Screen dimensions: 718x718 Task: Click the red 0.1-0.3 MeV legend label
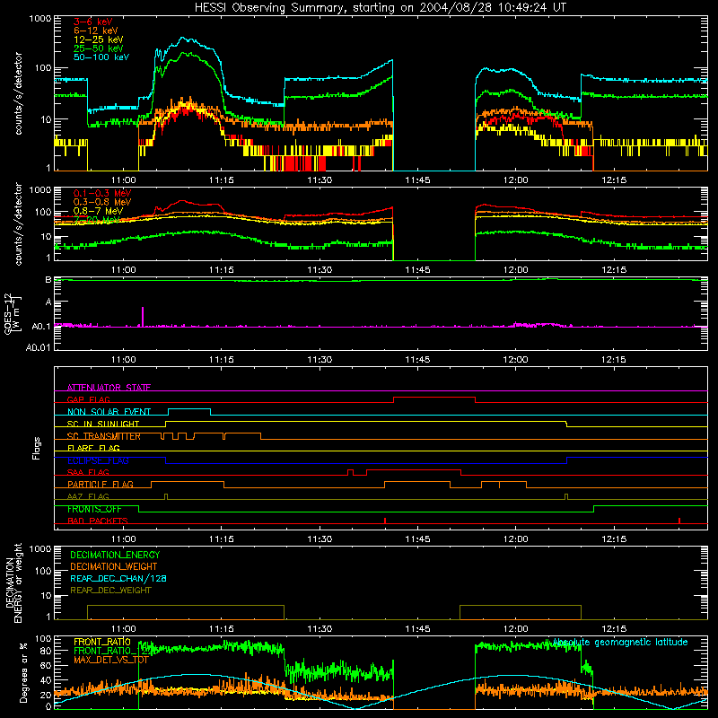pos(102,193)
